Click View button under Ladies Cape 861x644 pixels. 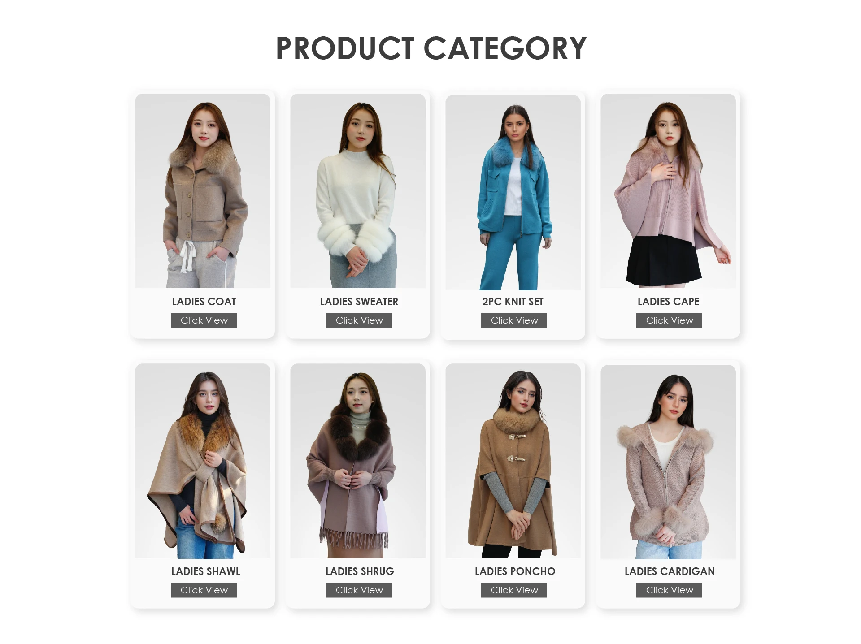tap(669, 320)
